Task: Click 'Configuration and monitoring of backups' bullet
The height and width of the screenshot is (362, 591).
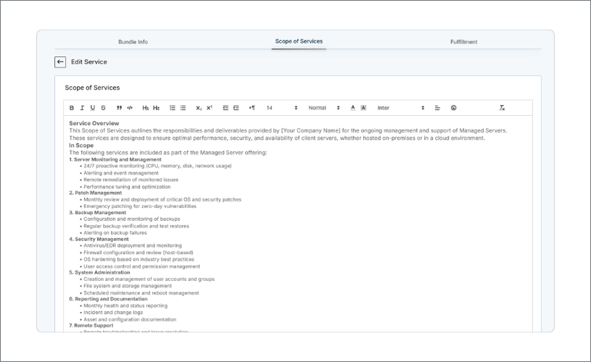Action: click(132, 219)
